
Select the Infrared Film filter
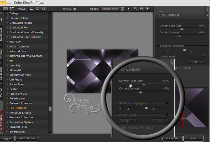18,51
